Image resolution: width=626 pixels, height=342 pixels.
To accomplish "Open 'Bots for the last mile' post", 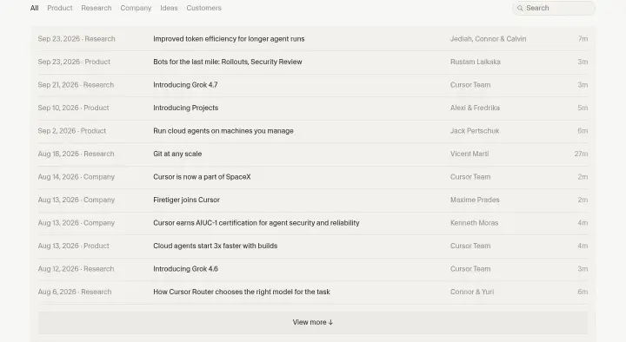I will 228,62.
